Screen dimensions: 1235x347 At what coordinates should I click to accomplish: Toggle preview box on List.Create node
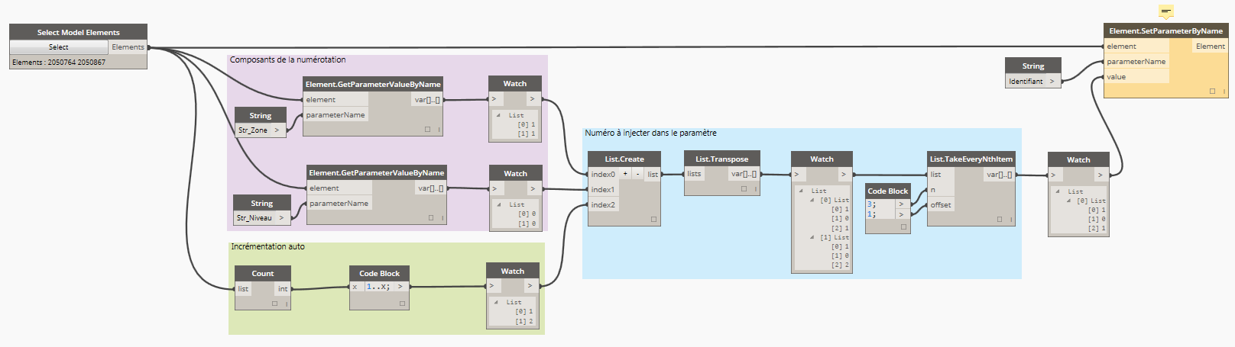[653, 220]
